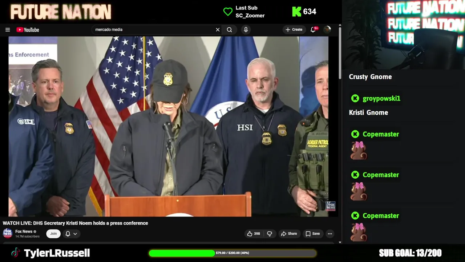Click the 'SUB GOAL: 13/200' text
The width and height of the screenshot is (465, 262).
click(410, 253)
